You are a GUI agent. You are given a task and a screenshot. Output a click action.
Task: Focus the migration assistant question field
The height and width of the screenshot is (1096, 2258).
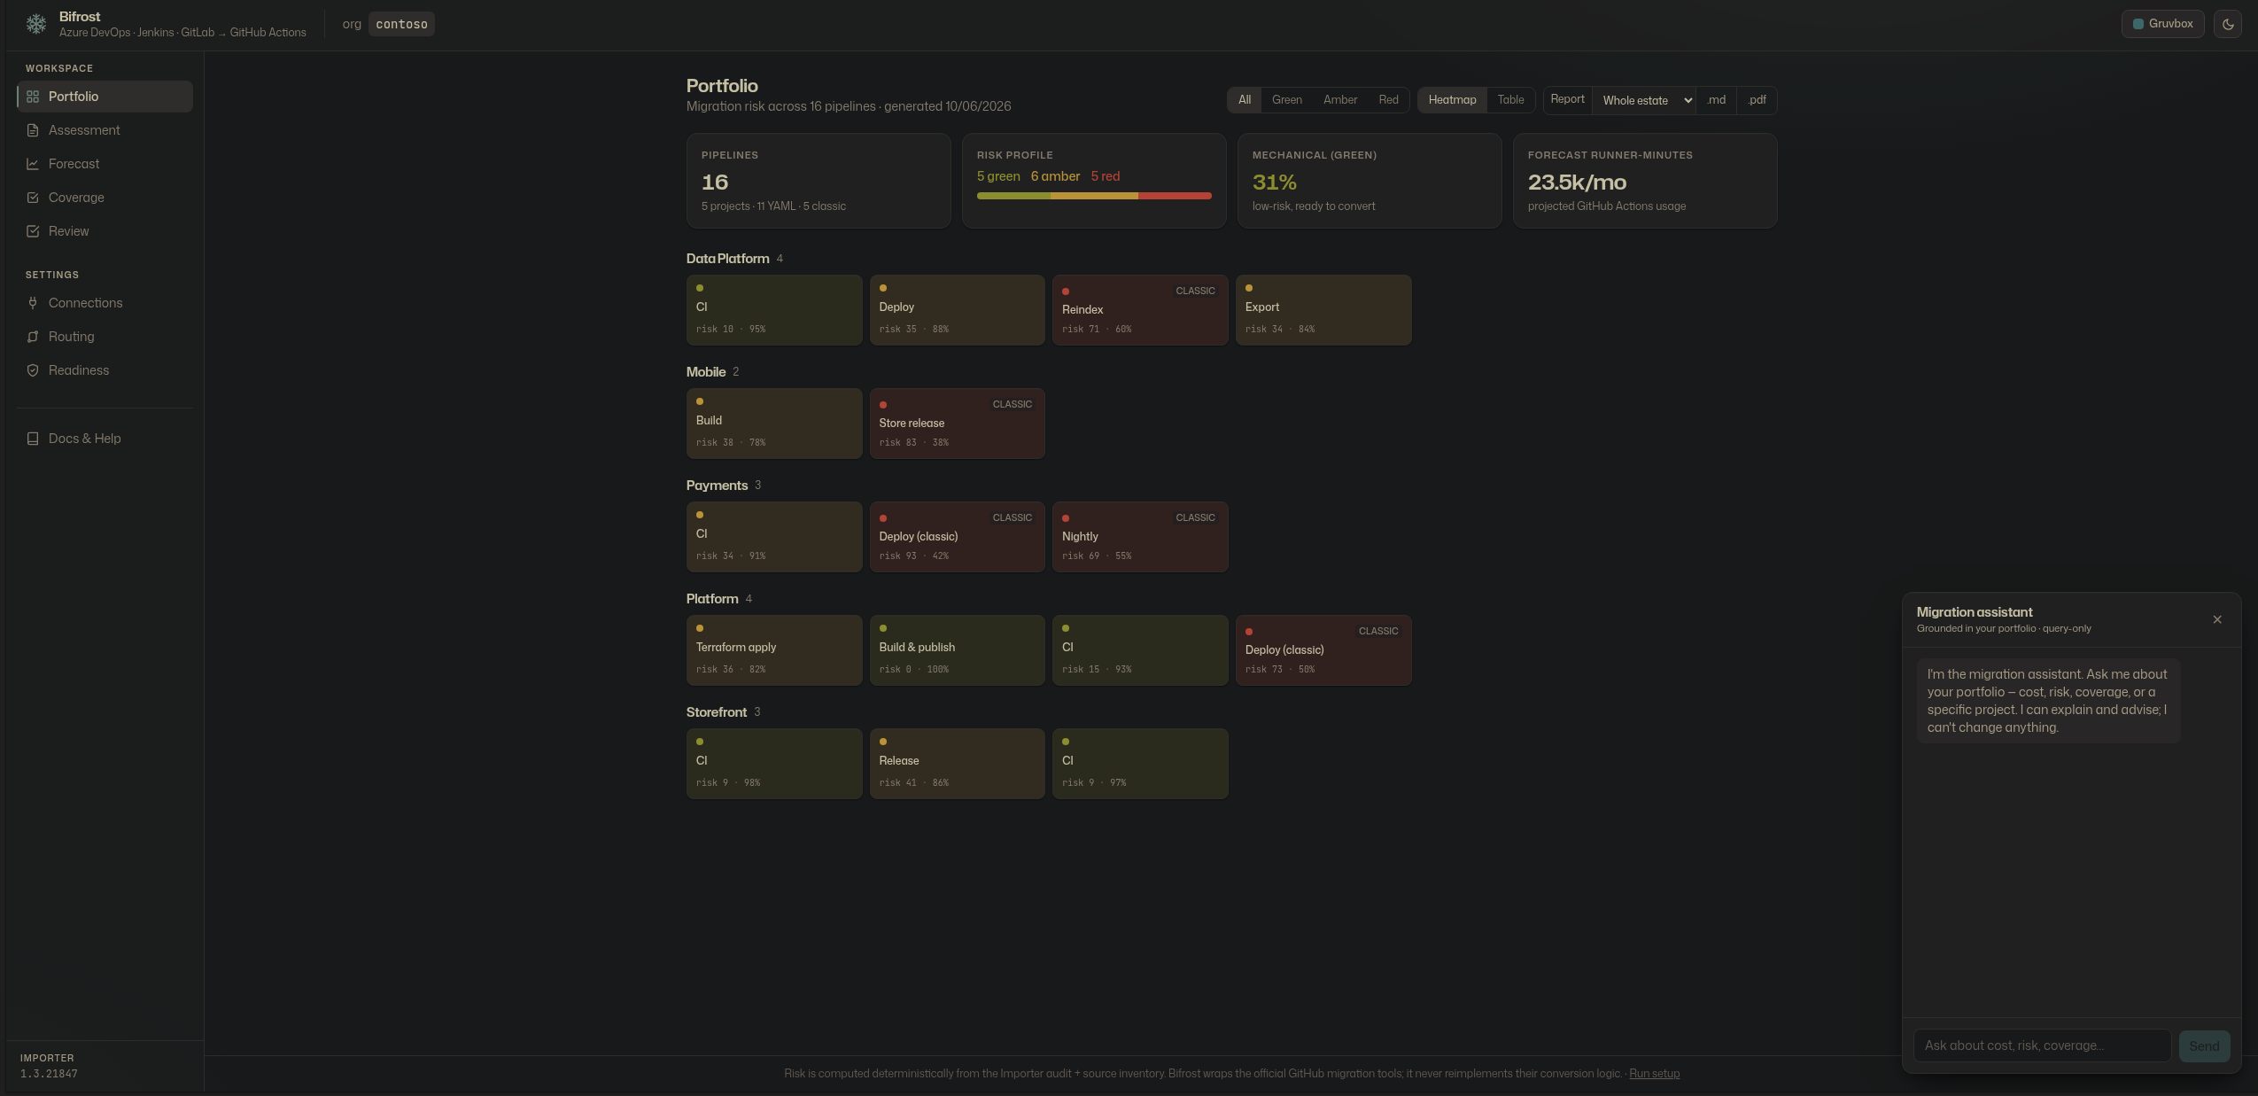(2042, 1045)
